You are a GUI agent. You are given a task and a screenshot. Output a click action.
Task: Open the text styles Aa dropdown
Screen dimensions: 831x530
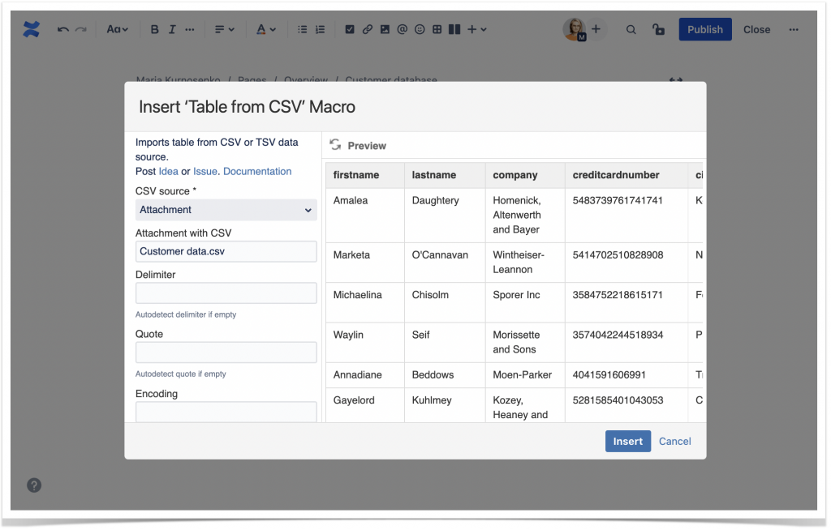coord(117,29)
